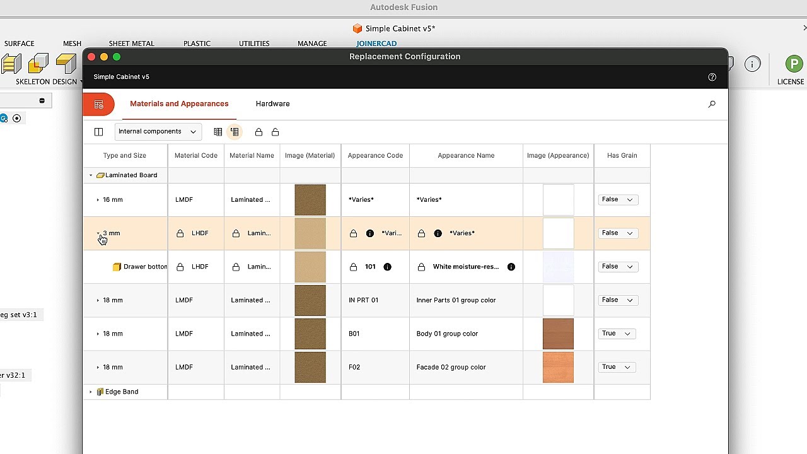
Task: Show info for 3 mm appearance name
Action: (x=438, y=233)
